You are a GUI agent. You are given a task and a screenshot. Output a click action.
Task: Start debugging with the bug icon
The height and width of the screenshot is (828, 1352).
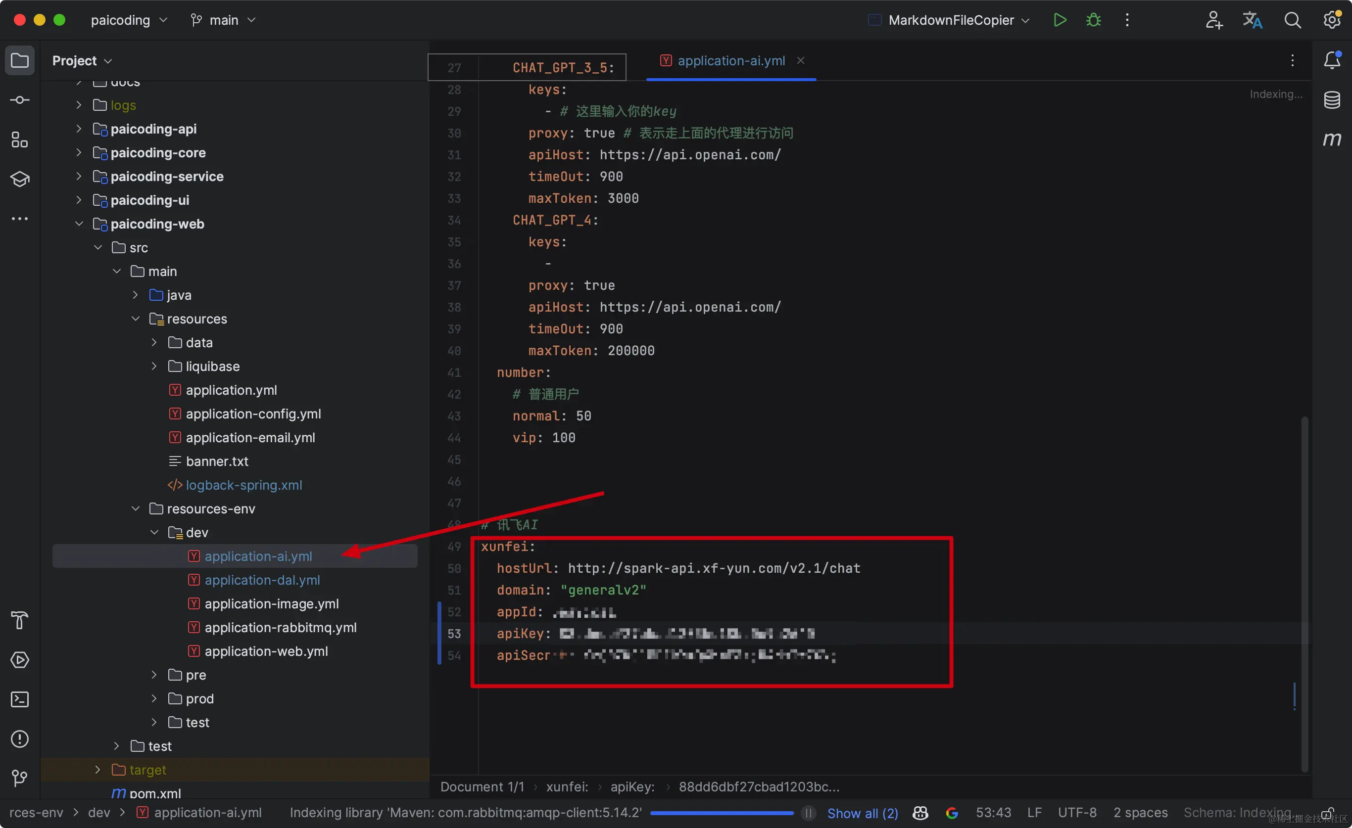pos(1093,20)
